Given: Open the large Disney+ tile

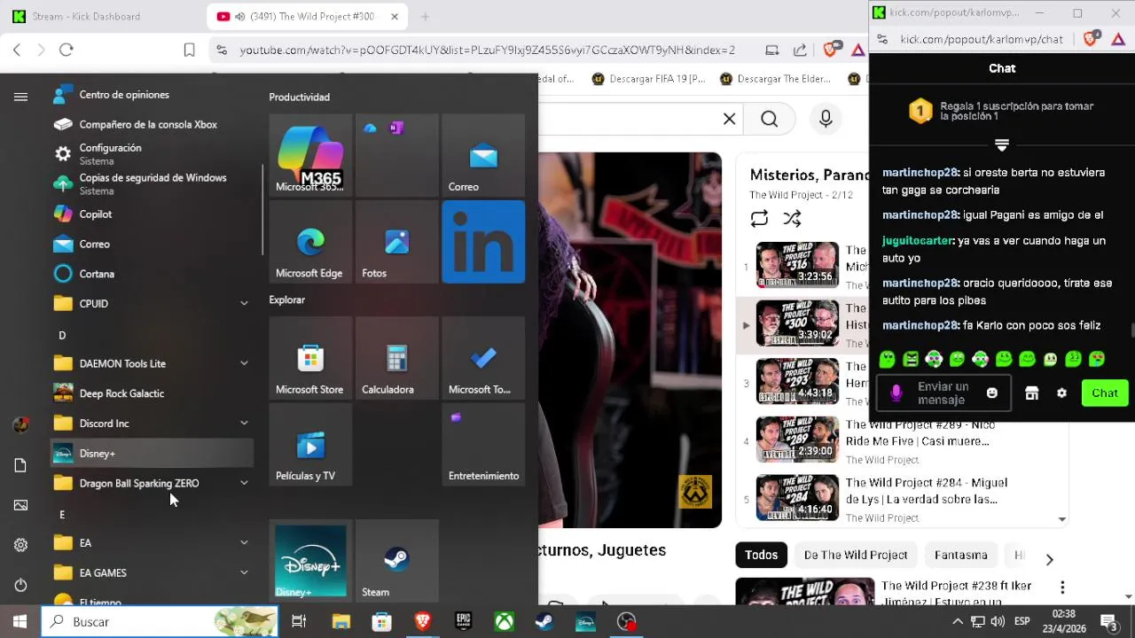Looking at the screenshot, I should pos(310,561).
